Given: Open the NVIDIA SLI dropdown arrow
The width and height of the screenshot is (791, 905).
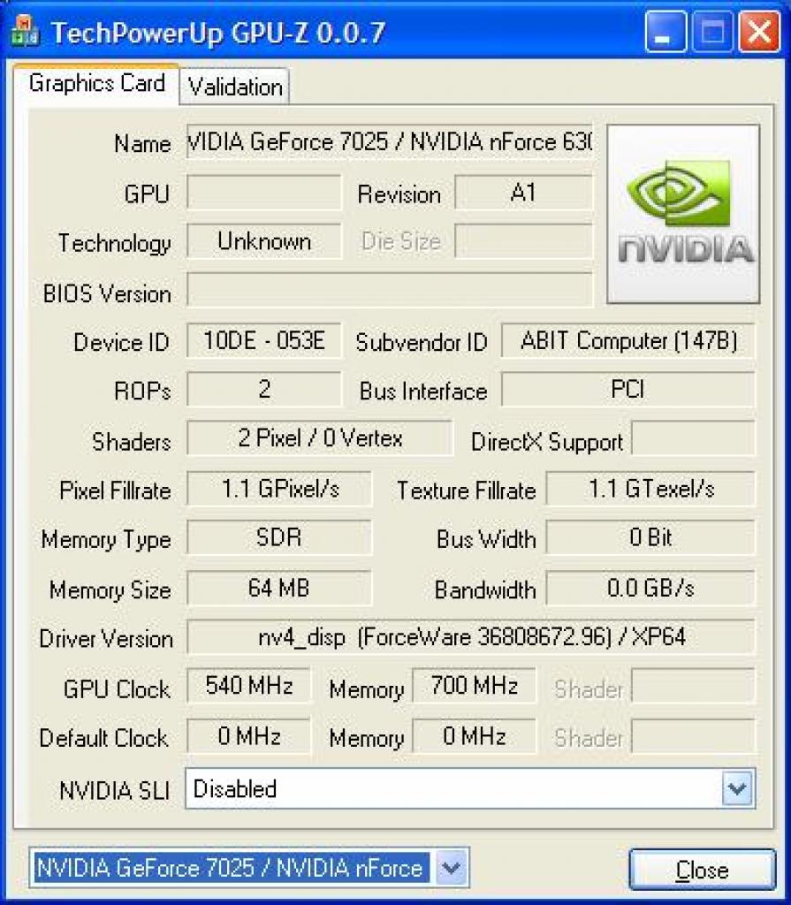Looking at the screenshot, I should pos(737,787).
